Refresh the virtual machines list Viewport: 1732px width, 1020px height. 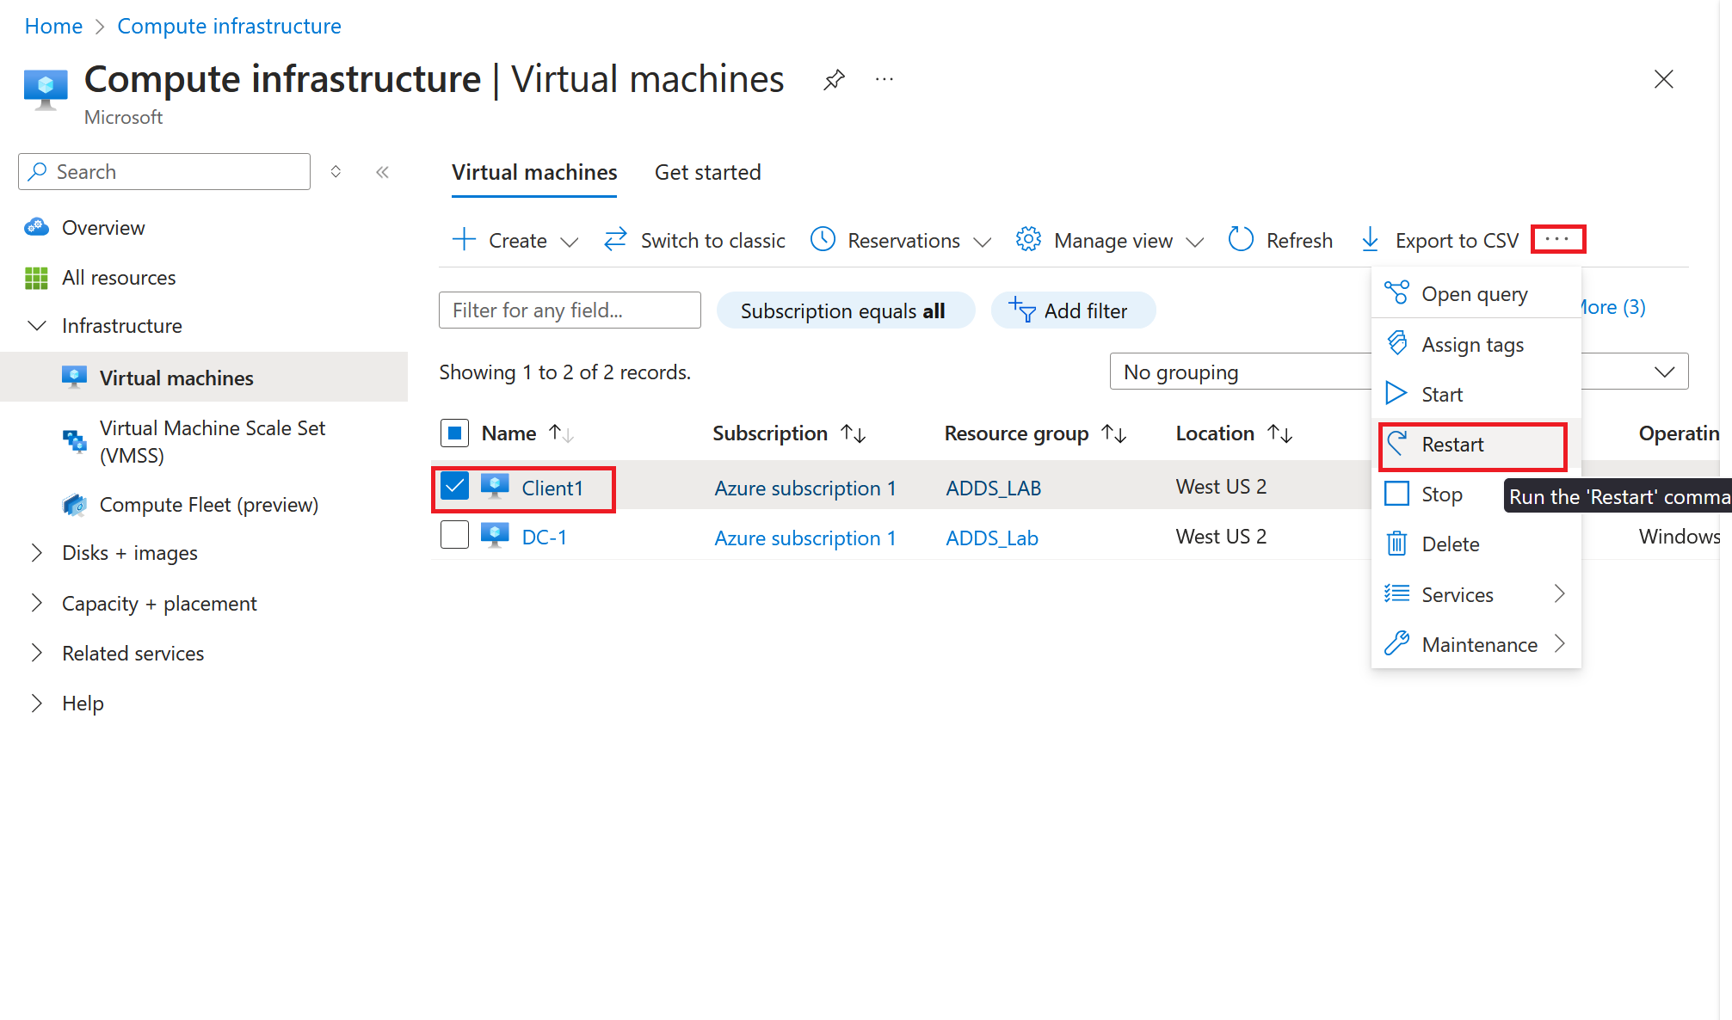(x=1280, y=240)
